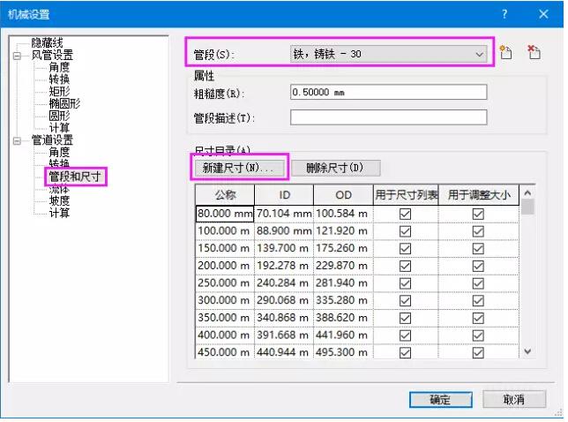This screenshot has width=568, height=422.
Task: Click the 删除尺寸(D) button
Action: click(x=330, y=167)
